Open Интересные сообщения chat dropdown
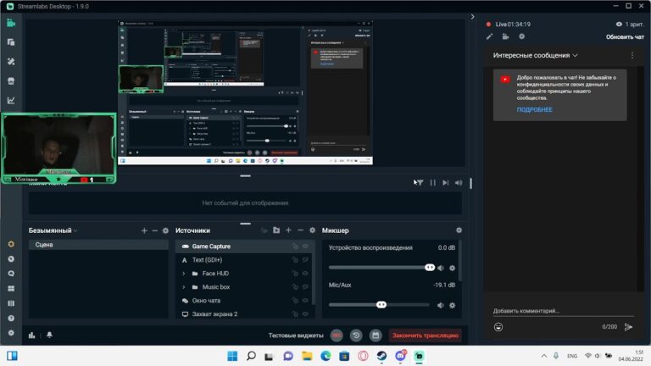 (535, 55)
